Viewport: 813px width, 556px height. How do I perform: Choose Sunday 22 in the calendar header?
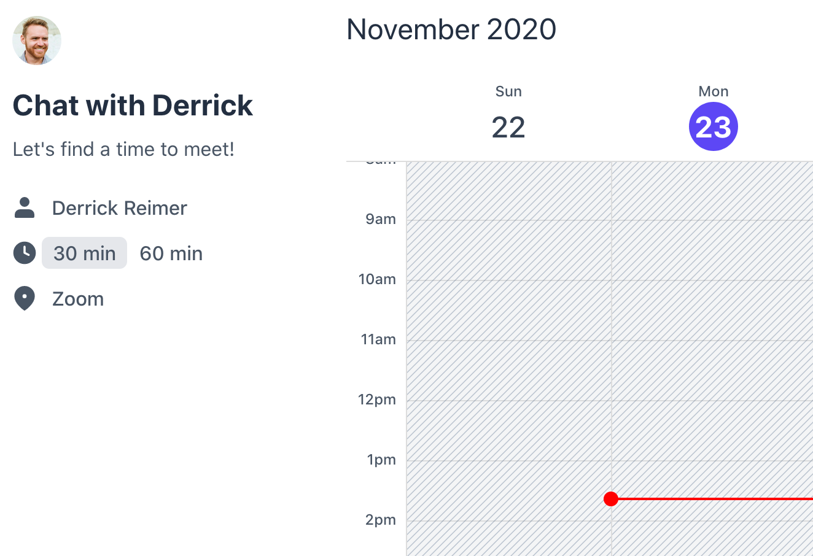click(x=508, y=127)
